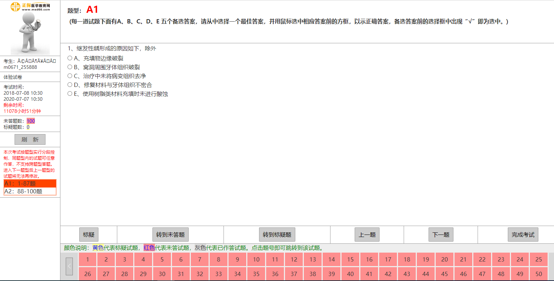This screenshot has height=281, width=554.
Task: Switch to the A2: 88-100题 section
Action: click(30, 191)
